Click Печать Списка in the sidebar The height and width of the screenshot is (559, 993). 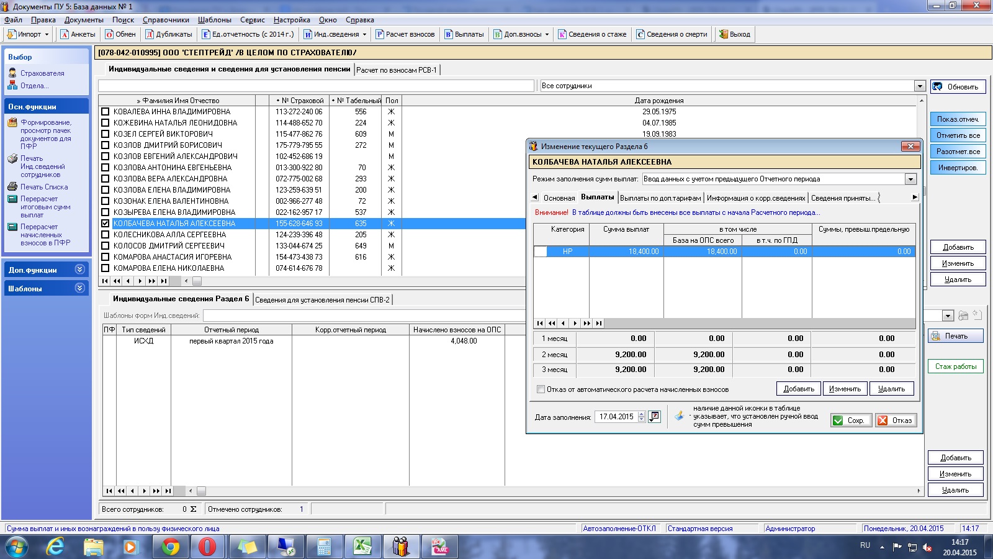[x=43, y=187]
